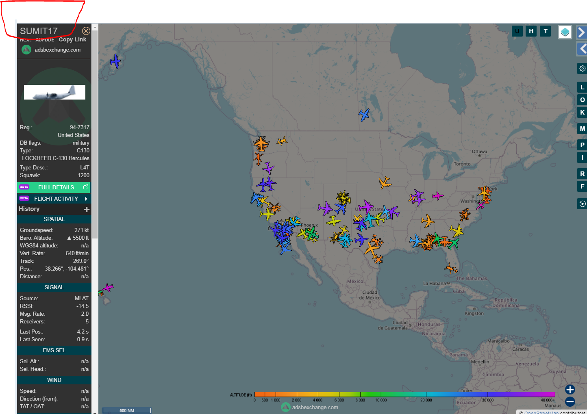Image resolution: width=587 pixels, height=414 pixels.
Task: Select the orange aircraft in southern Texas
Action: 378,259
